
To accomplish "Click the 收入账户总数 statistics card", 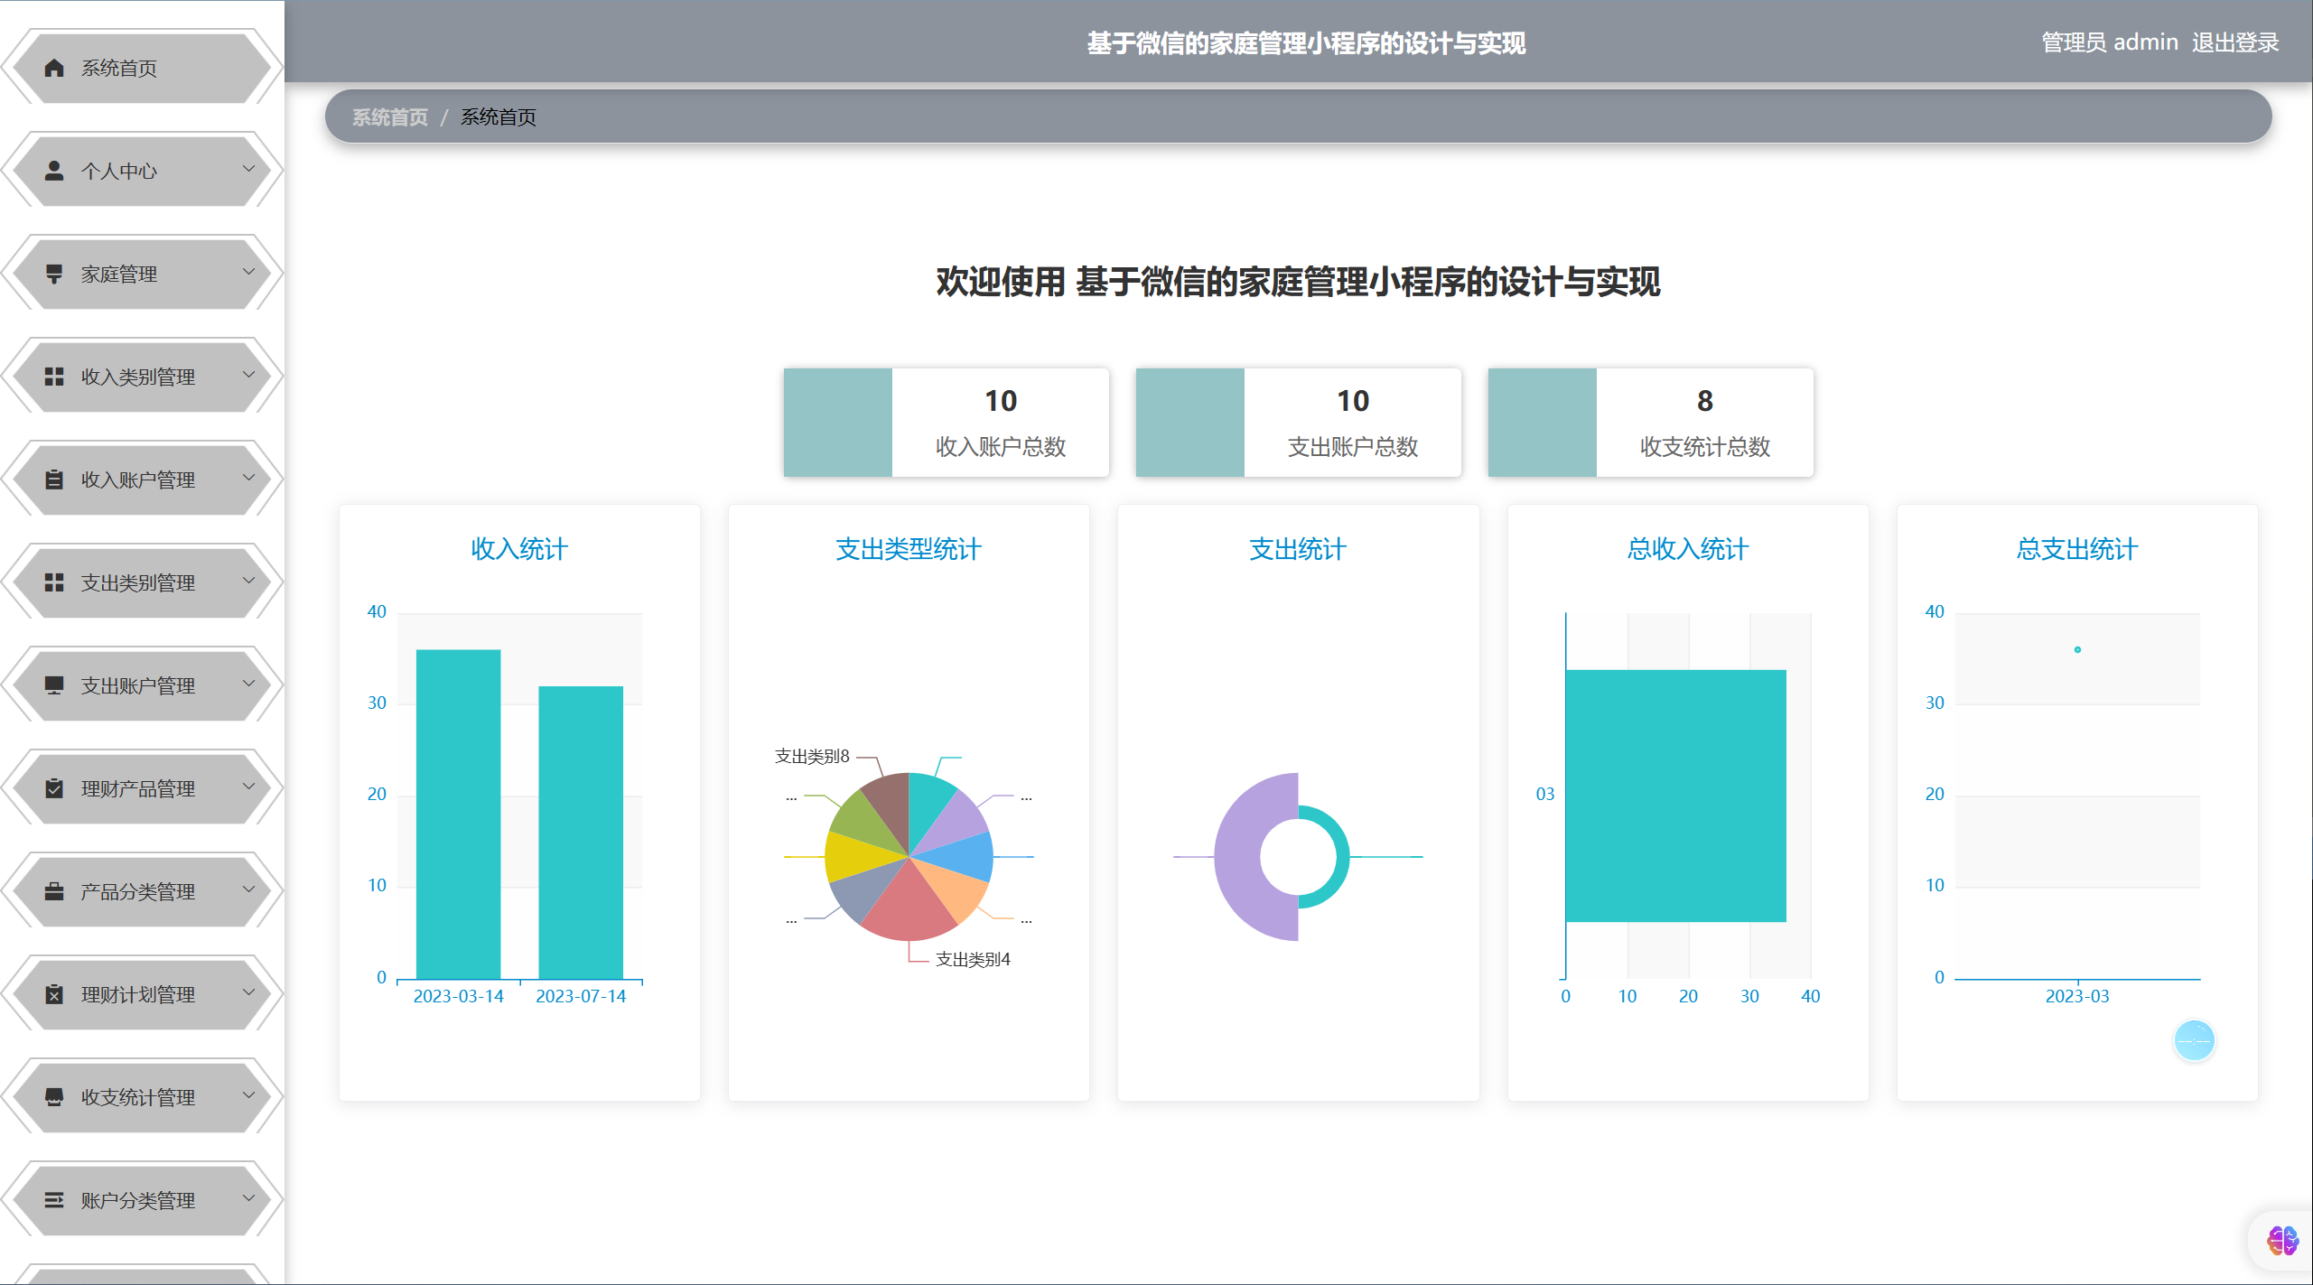I will point(946,422).
